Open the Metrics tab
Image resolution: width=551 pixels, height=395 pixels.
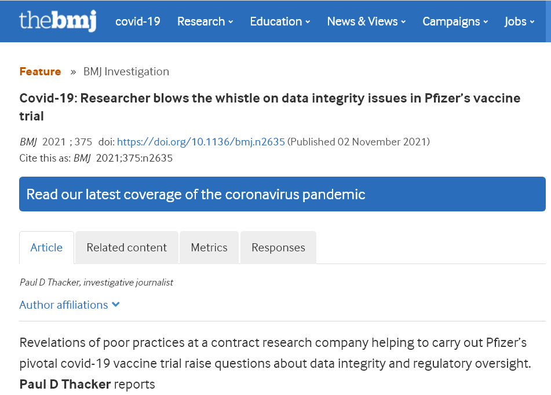pyautogui.click(x=209, y=247)
